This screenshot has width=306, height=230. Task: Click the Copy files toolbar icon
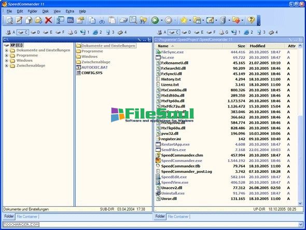click(29, 20)
